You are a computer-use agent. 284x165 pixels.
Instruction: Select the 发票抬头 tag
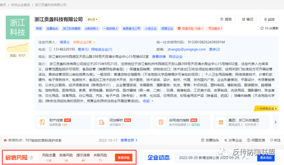pos(52,28)
